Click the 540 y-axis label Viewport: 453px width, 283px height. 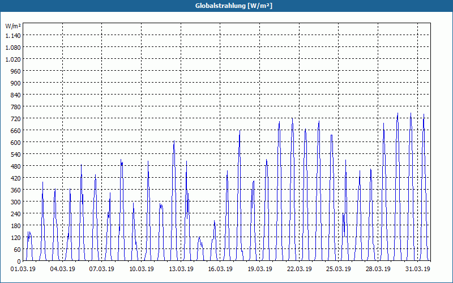[x=16, y=154]
